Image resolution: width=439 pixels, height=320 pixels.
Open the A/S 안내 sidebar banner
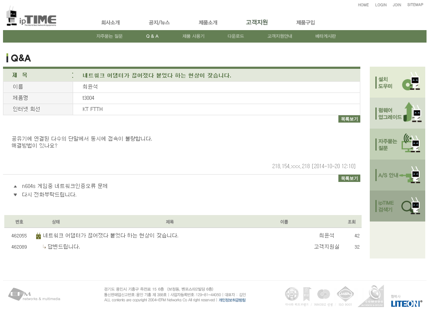click(x=397, y=175)
